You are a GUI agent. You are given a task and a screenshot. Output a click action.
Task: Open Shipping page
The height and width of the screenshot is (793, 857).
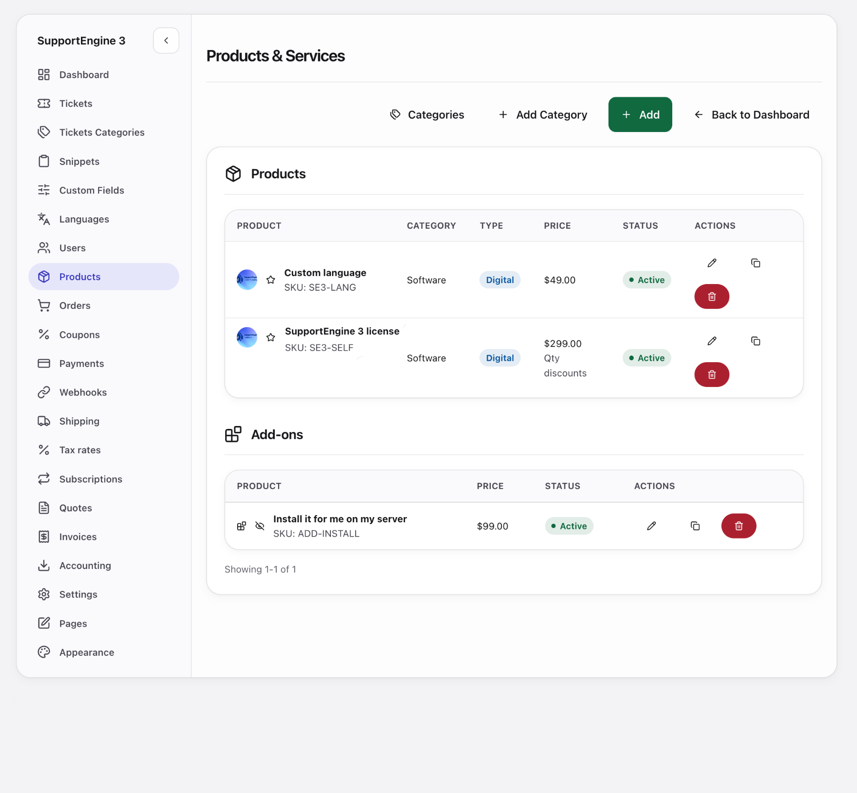click(x=104, y=421)
